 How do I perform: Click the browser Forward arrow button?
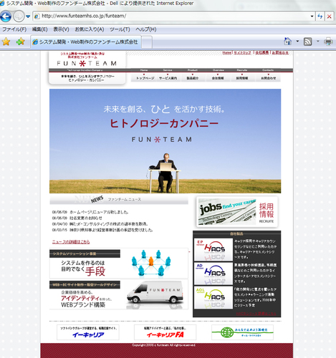point(19,16)
